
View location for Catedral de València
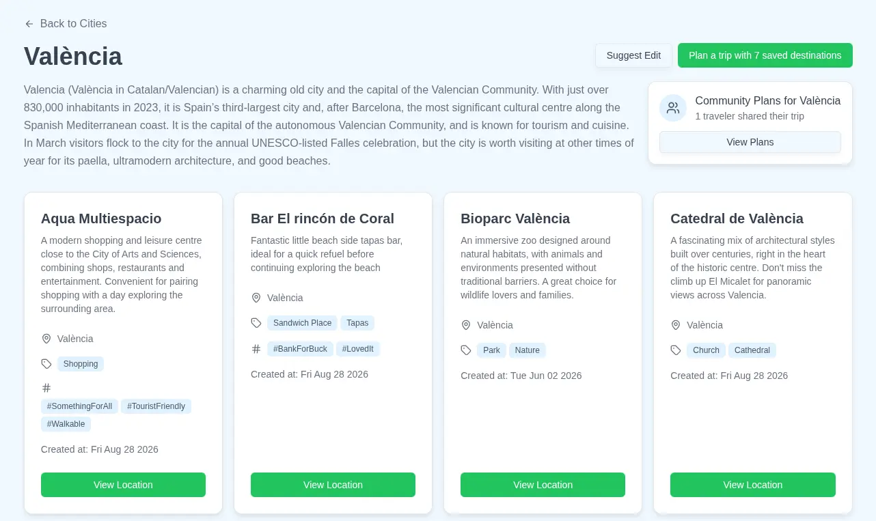tap(752, 485)
